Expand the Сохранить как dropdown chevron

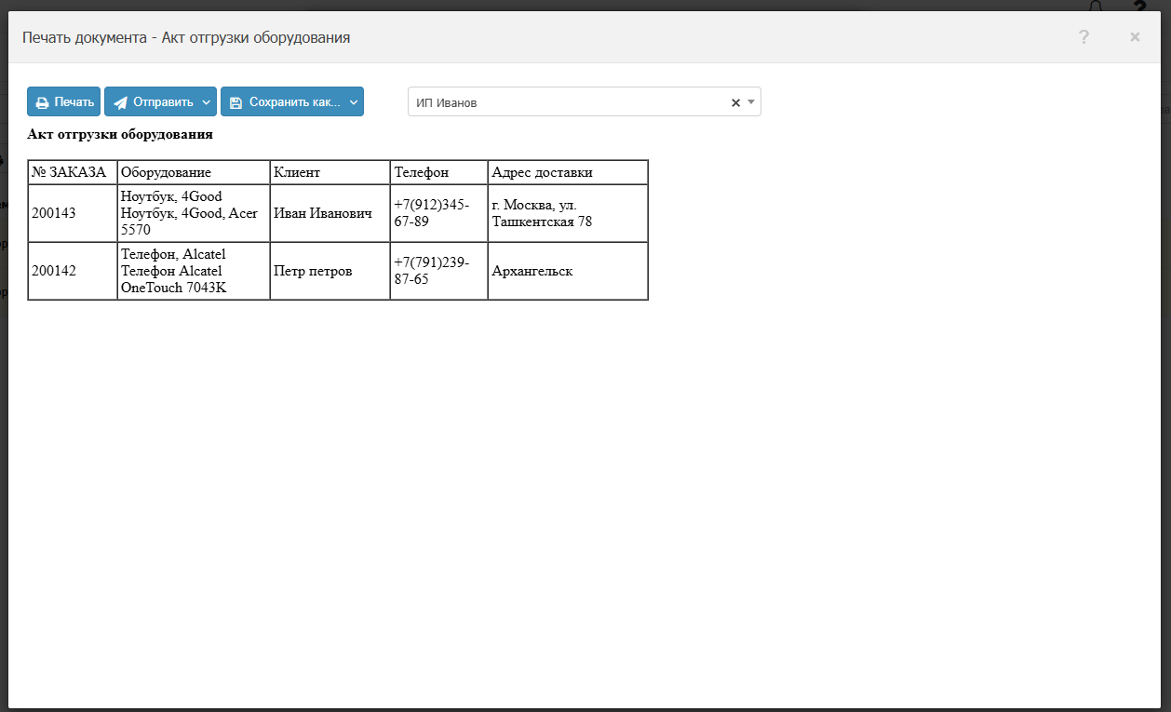pos(354,102)
